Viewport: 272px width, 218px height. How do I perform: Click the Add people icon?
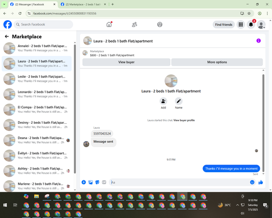[x=163, y=101]
